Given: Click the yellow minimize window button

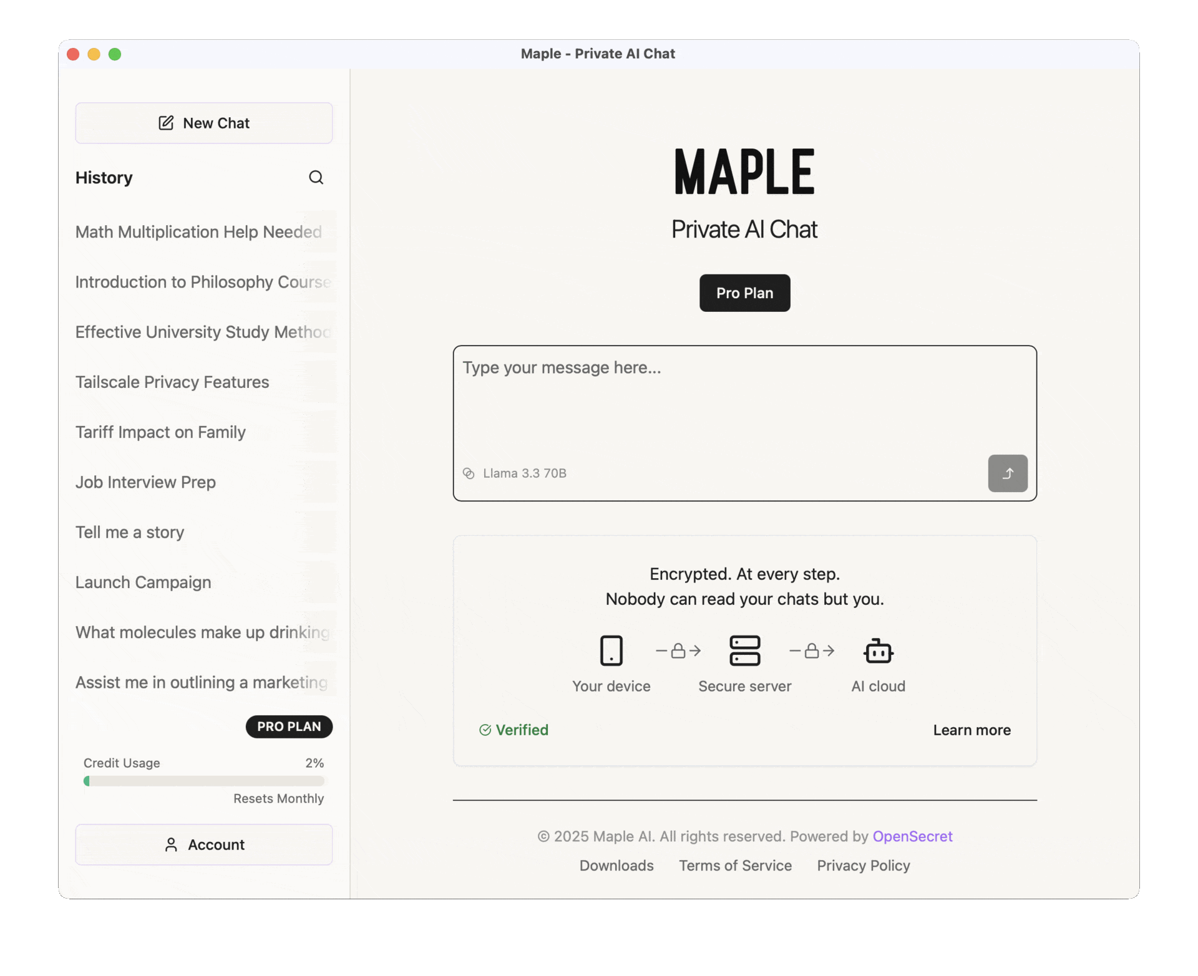Looking at the screenshot, I should click(94, 54).
